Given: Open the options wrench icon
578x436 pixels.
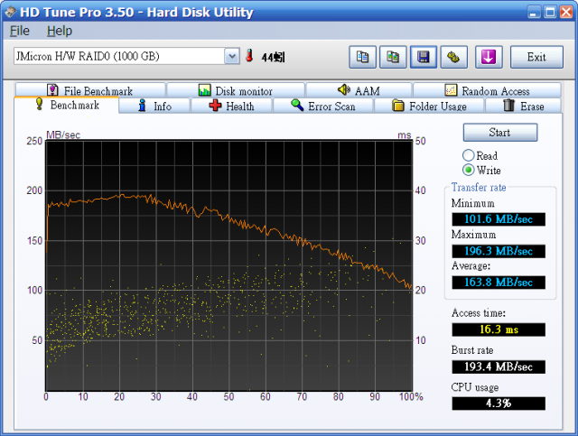Looking at the screenshot, I should [x=452, y=57].
